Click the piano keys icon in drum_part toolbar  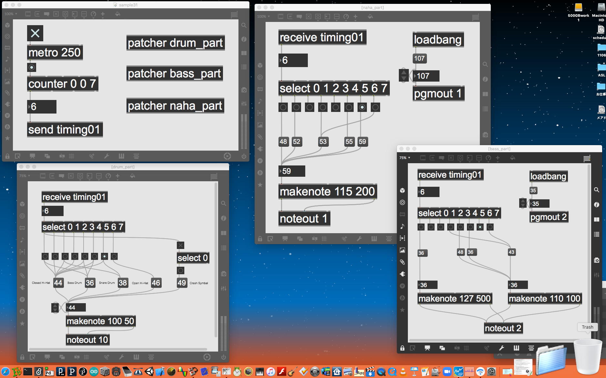(x=136, y=357)
